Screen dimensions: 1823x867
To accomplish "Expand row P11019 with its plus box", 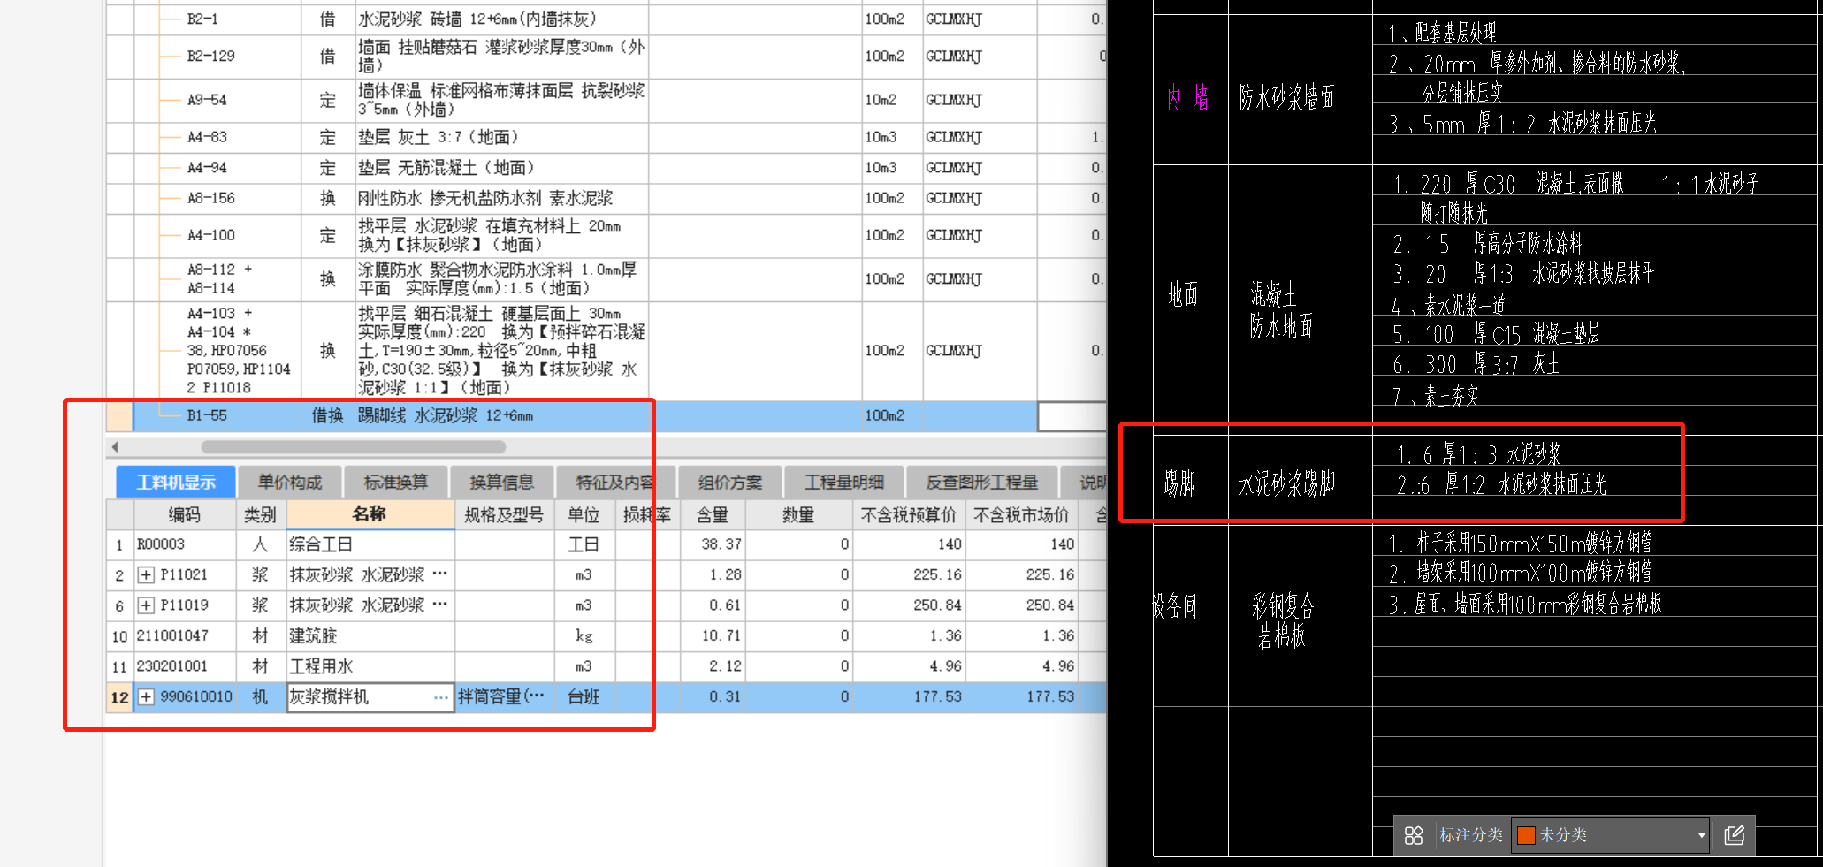I will [x=146, y=605].
